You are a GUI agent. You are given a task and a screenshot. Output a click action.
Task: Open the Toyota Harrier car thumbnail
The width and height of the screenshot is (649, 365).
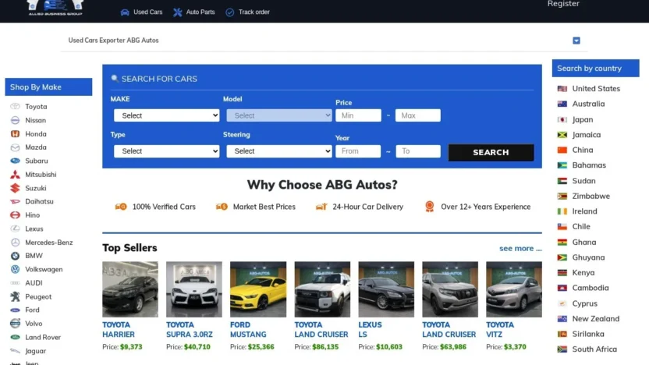coord(130,289)
